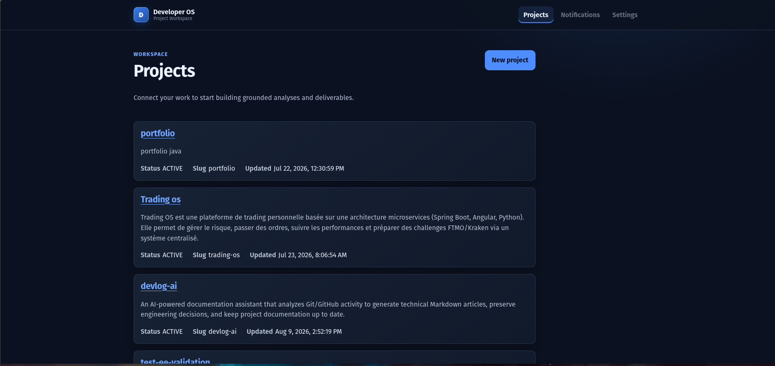Viewport: 775px width, 366px height.
Task: Click the New project button
Action: [510, 60]
